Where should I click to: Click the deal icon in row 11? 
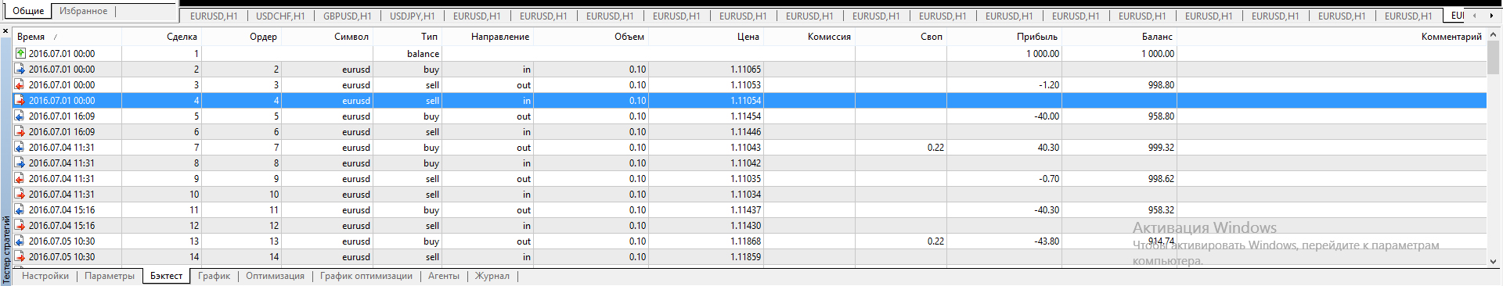coord(20,209)
